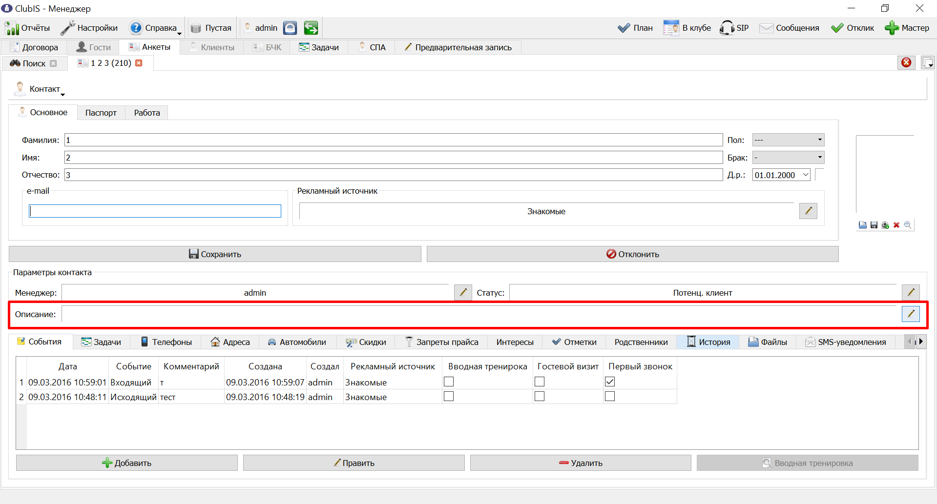Open the Пол dropdown

[788, 140]
